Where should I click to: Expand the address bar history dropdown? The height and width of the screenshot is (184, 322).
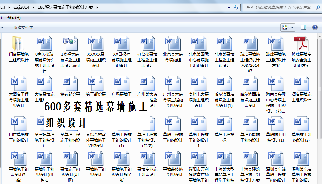pyautogui.click(x=229, y=7)
